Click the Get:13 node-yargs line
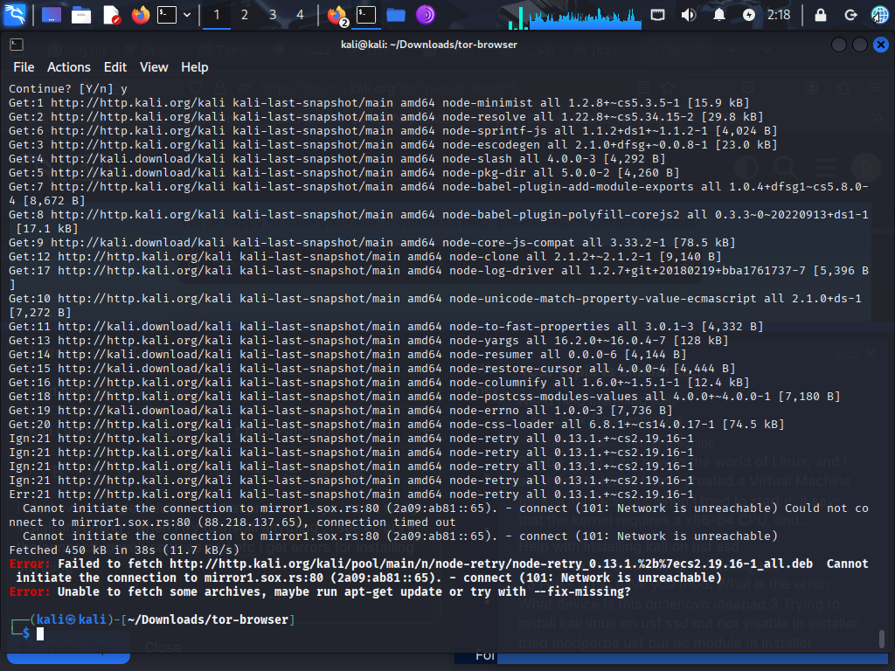 [368, 341]
